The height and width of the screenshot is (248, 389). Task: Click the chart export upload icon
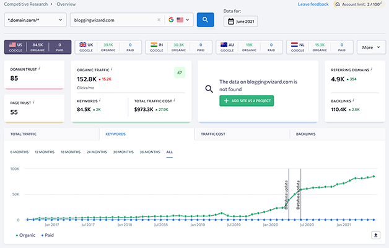tap(376, 235)
